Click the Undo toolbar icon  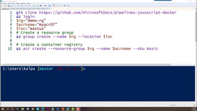pyautogui.click(x=26, y=6)
